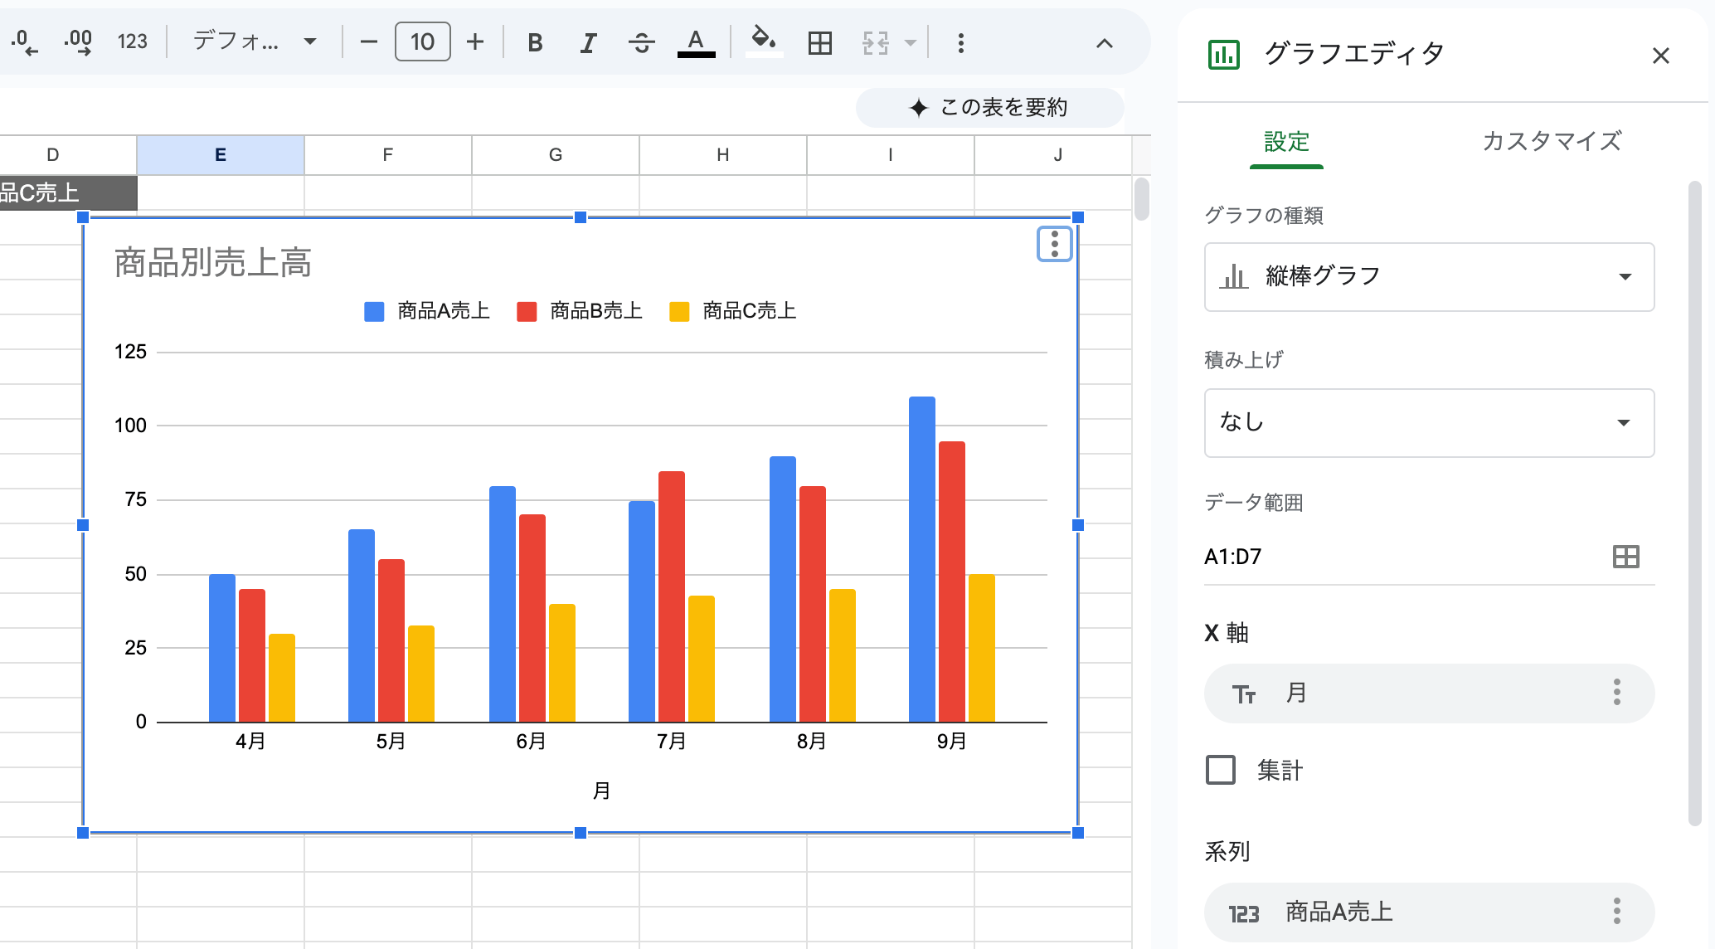Expand the 積み上げ dropdown set to なし

pyautogui.click(x=1429, y=423)
